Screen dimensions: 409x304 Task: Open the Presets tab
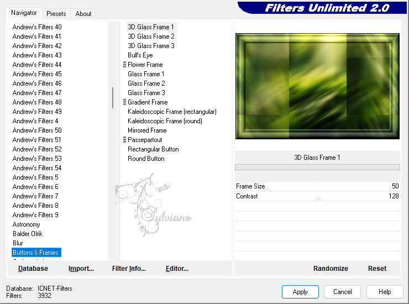pos(56,14)
